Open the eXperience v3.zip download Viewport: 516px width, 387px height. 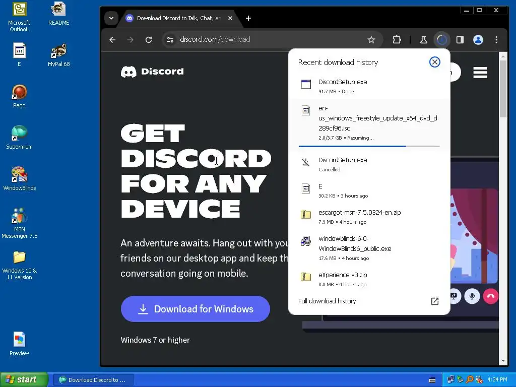pyautogui.click(x=369, y=279)
